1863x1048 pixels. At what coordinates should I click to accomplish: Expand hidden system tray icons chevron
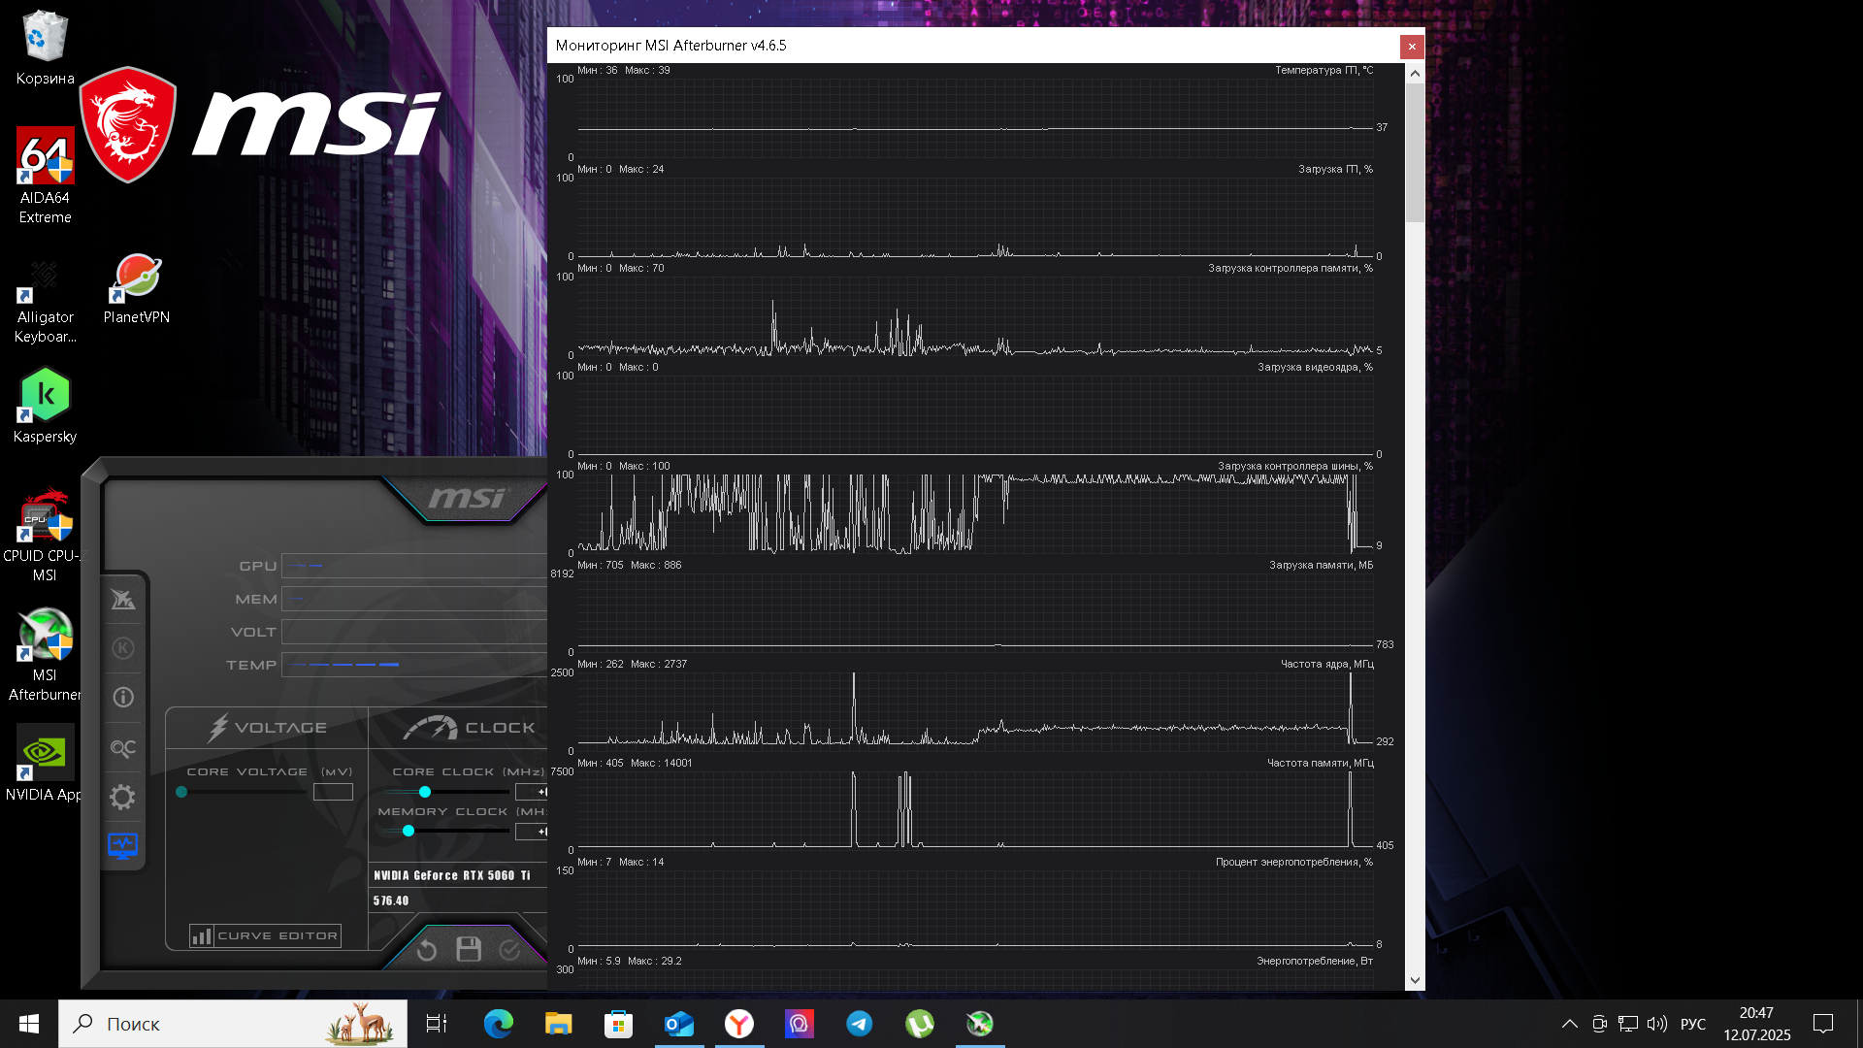(1569, 1024)
